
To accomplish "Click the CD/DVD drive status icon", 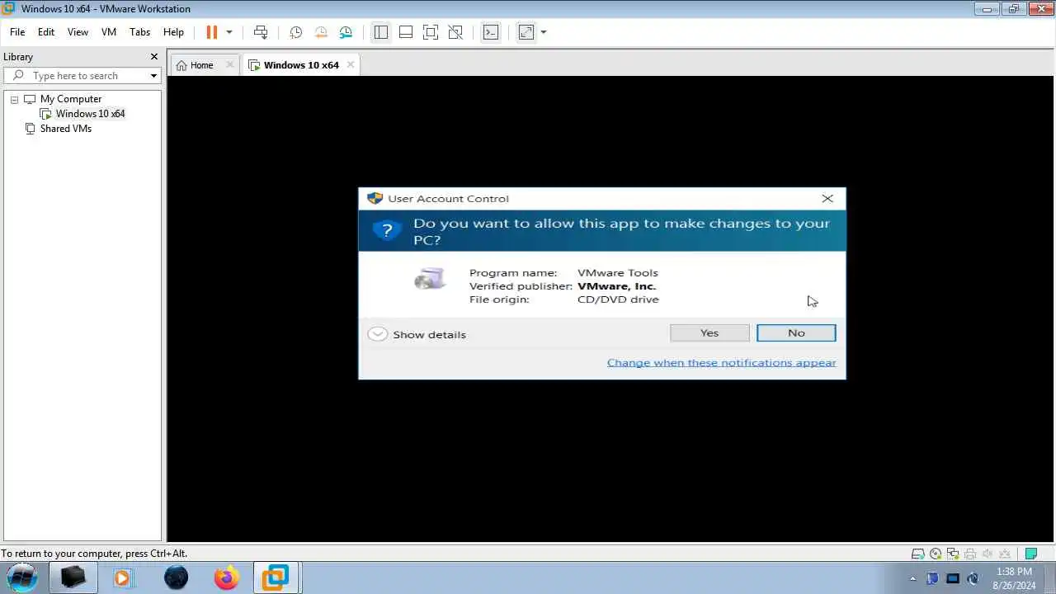I will point(936,554).
